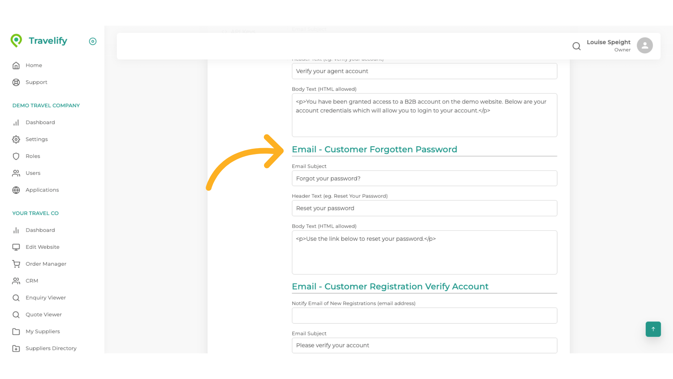
Task: Click the Travelify logo
Action: tap(39, 41)
